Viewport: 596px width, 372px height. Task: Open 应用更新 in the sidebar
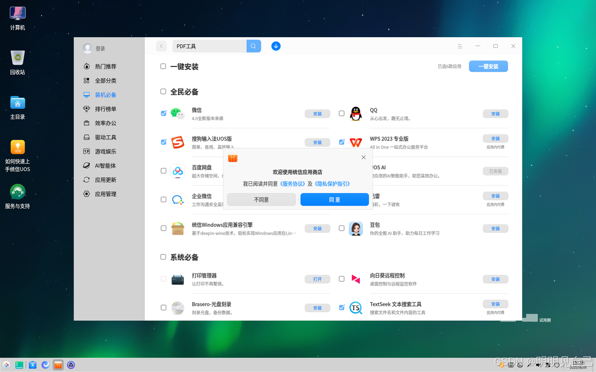click(x=105, y=180)
